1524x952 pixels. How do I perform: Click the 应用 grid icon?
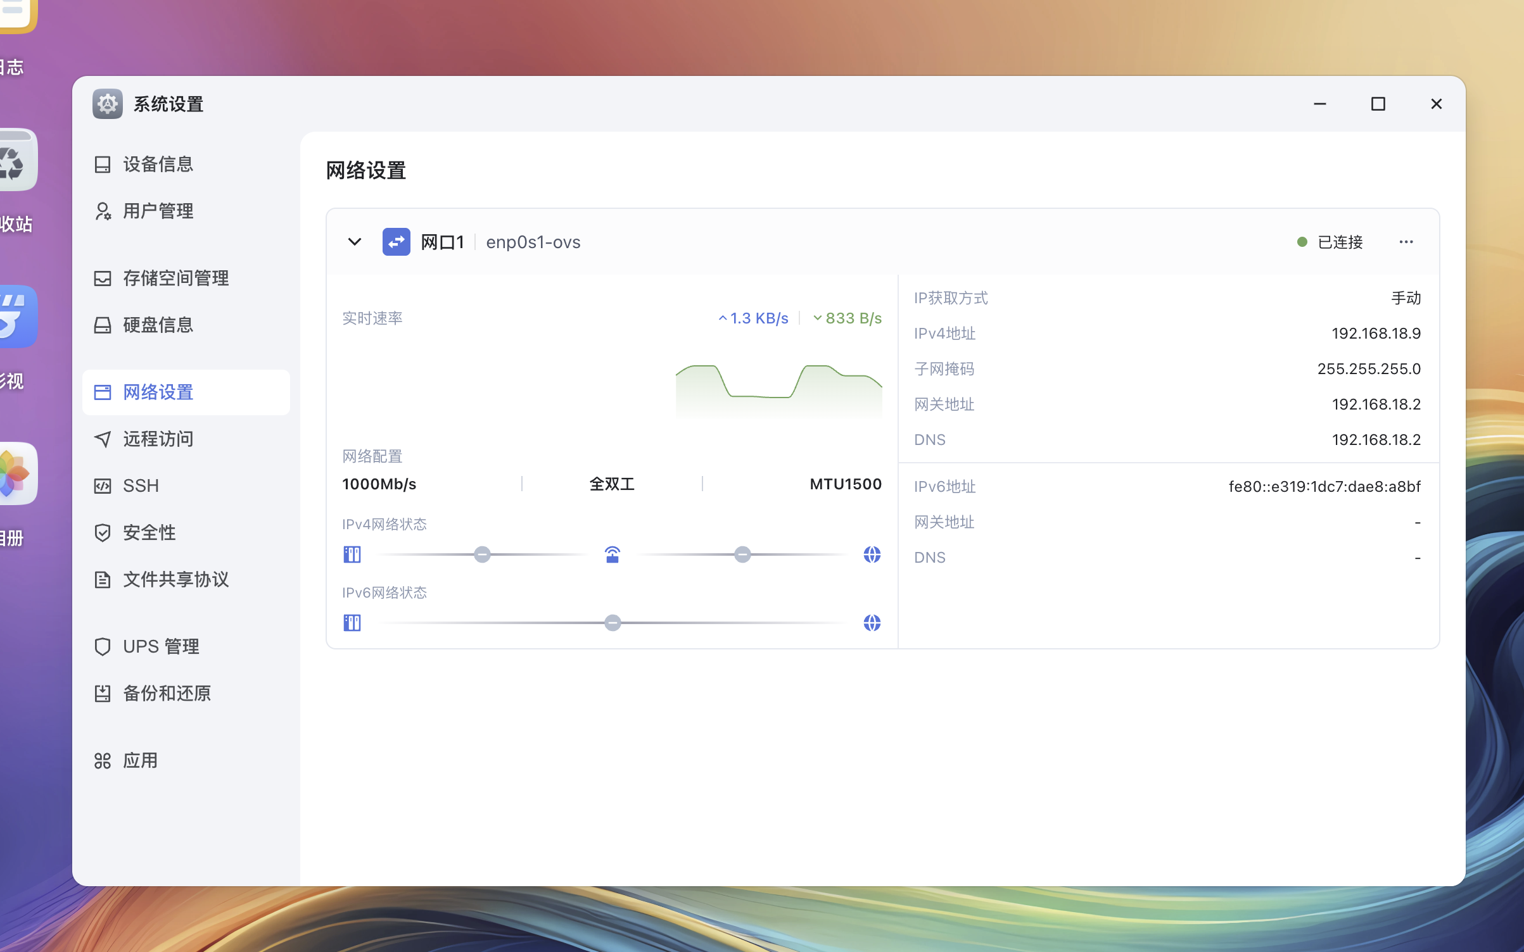(103, 761)
